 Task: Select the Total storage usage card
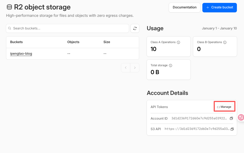168,70
